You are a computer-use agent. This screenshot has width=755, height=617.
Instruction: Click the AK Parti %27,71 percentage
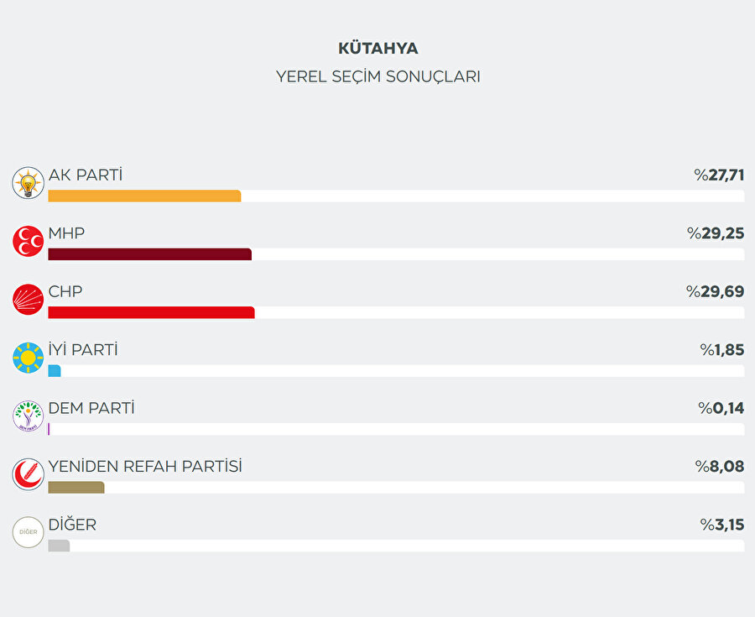[719, 175]
